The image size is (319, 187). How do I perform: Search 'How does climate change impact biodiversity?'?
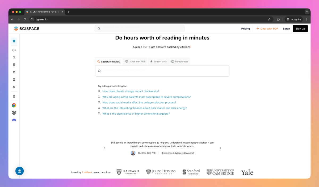coord(131,91)
